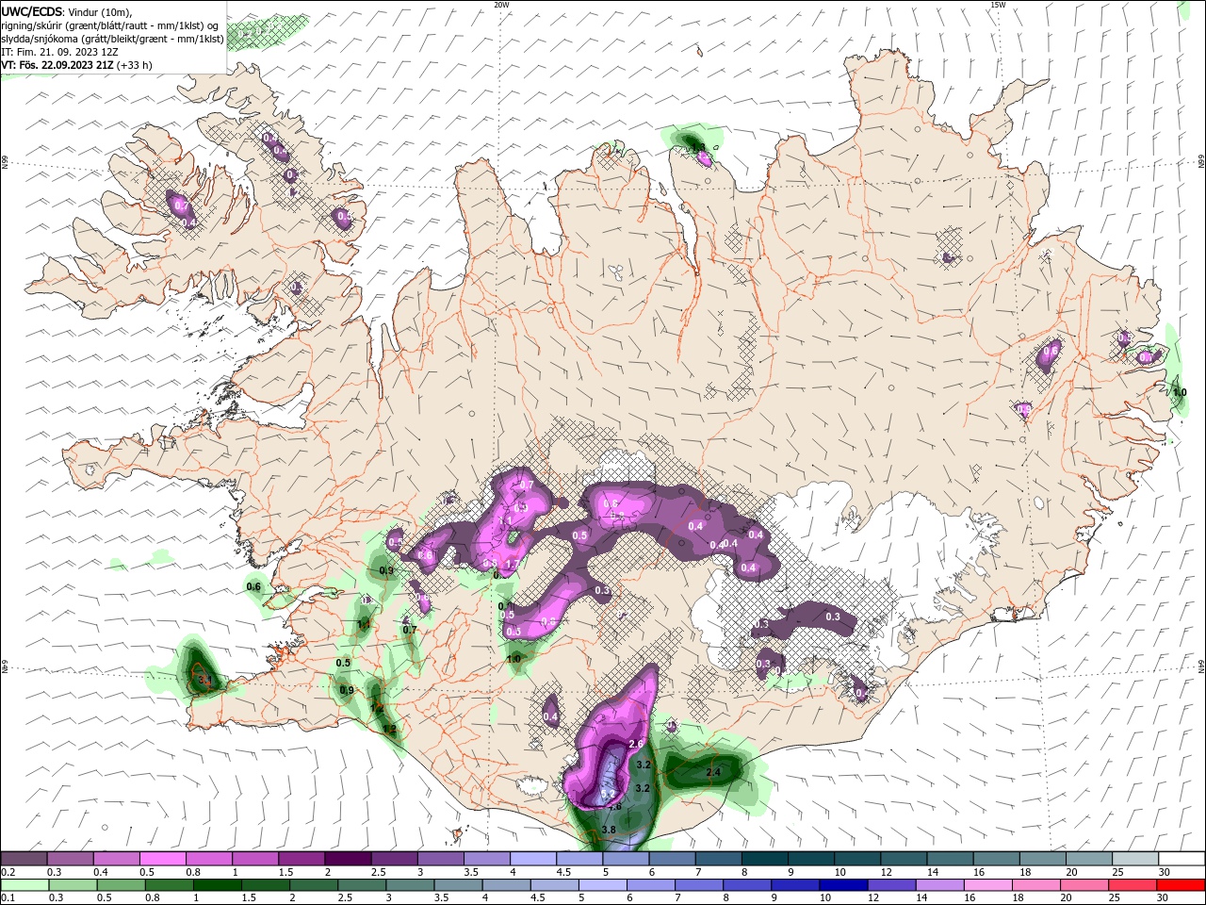Click the '2.6' precipitation value on the map

(636, 745)
